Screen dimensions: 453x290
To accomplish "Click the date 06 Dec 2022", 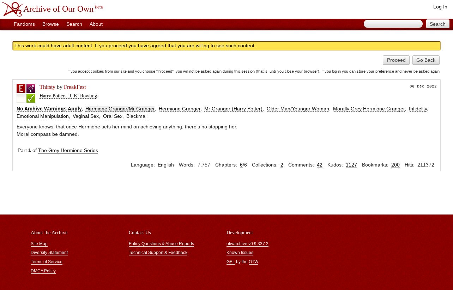I will tap(423, 86).
